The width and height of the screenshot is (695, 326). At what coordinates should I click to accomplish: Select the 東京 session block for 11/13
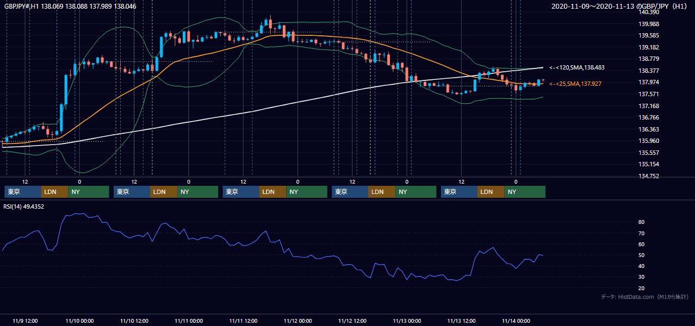460,192
